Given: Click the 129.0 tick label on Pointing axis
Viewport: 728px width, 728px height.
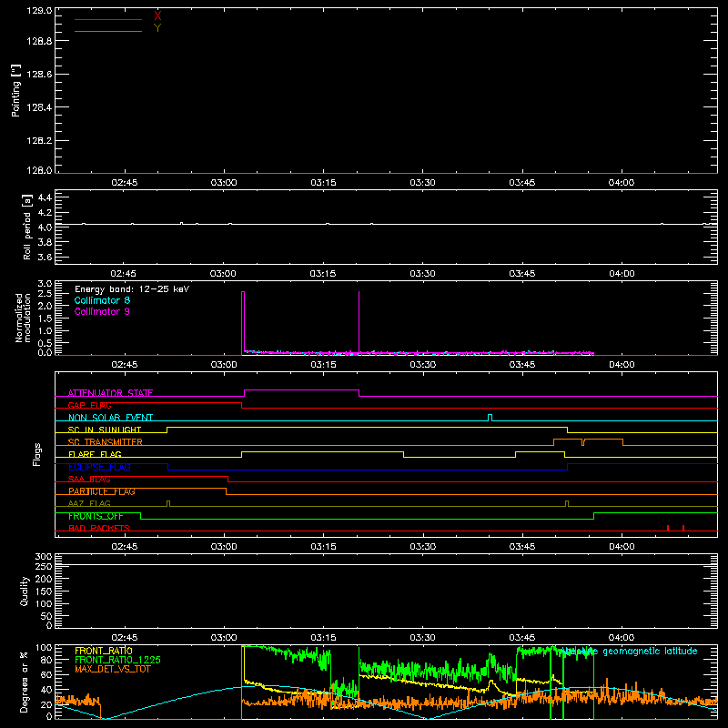Looking at the screenshot, I should coord(39,11).
